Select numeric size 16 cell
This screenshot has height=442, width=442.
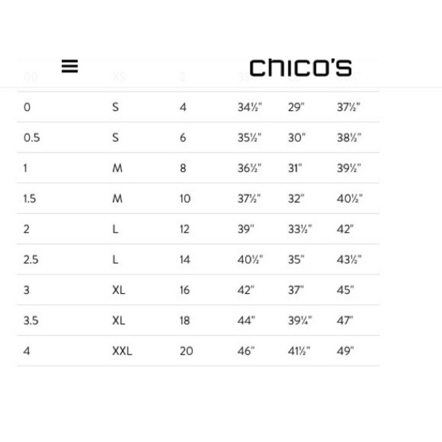click(x=184, y=290)
